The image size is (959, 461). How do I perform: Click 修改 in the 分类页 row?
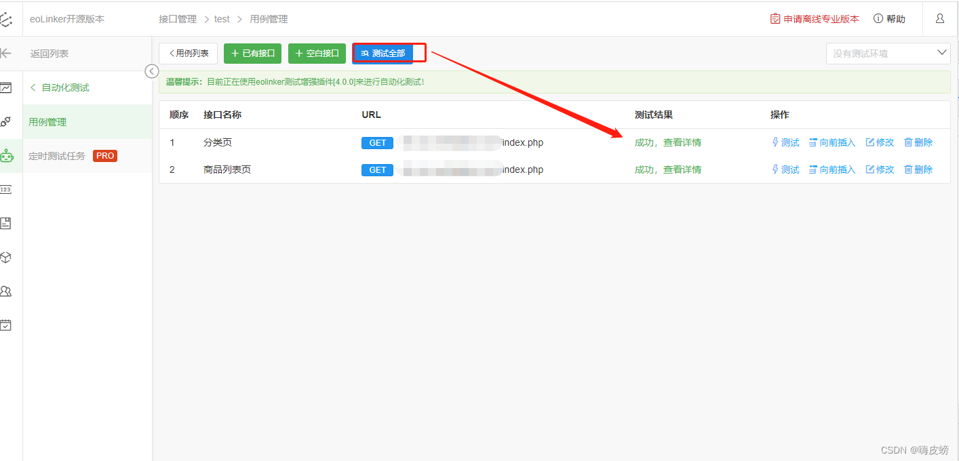[x=880, y=142]
